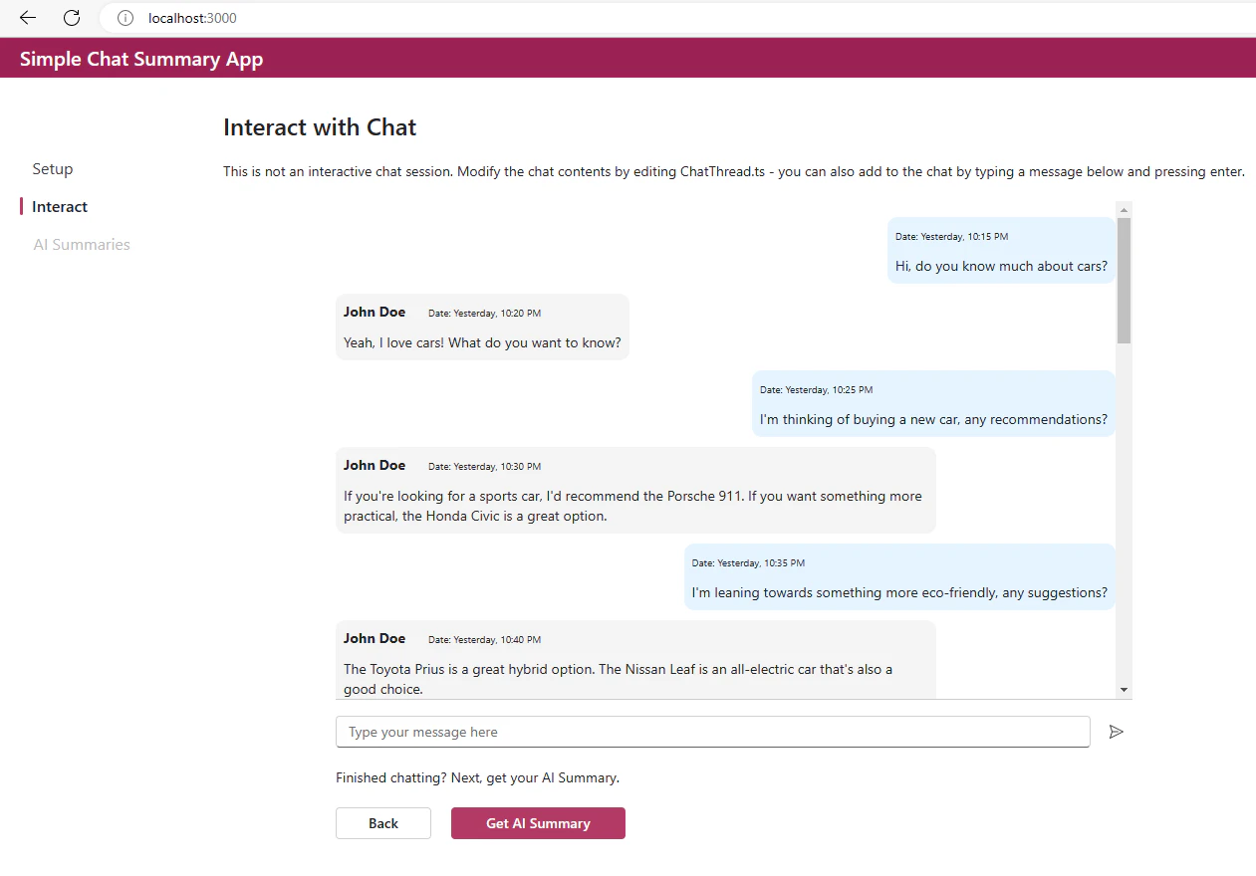
Task: Click the 'Interact with Chat' heading
Action: [x=320, y=127]
